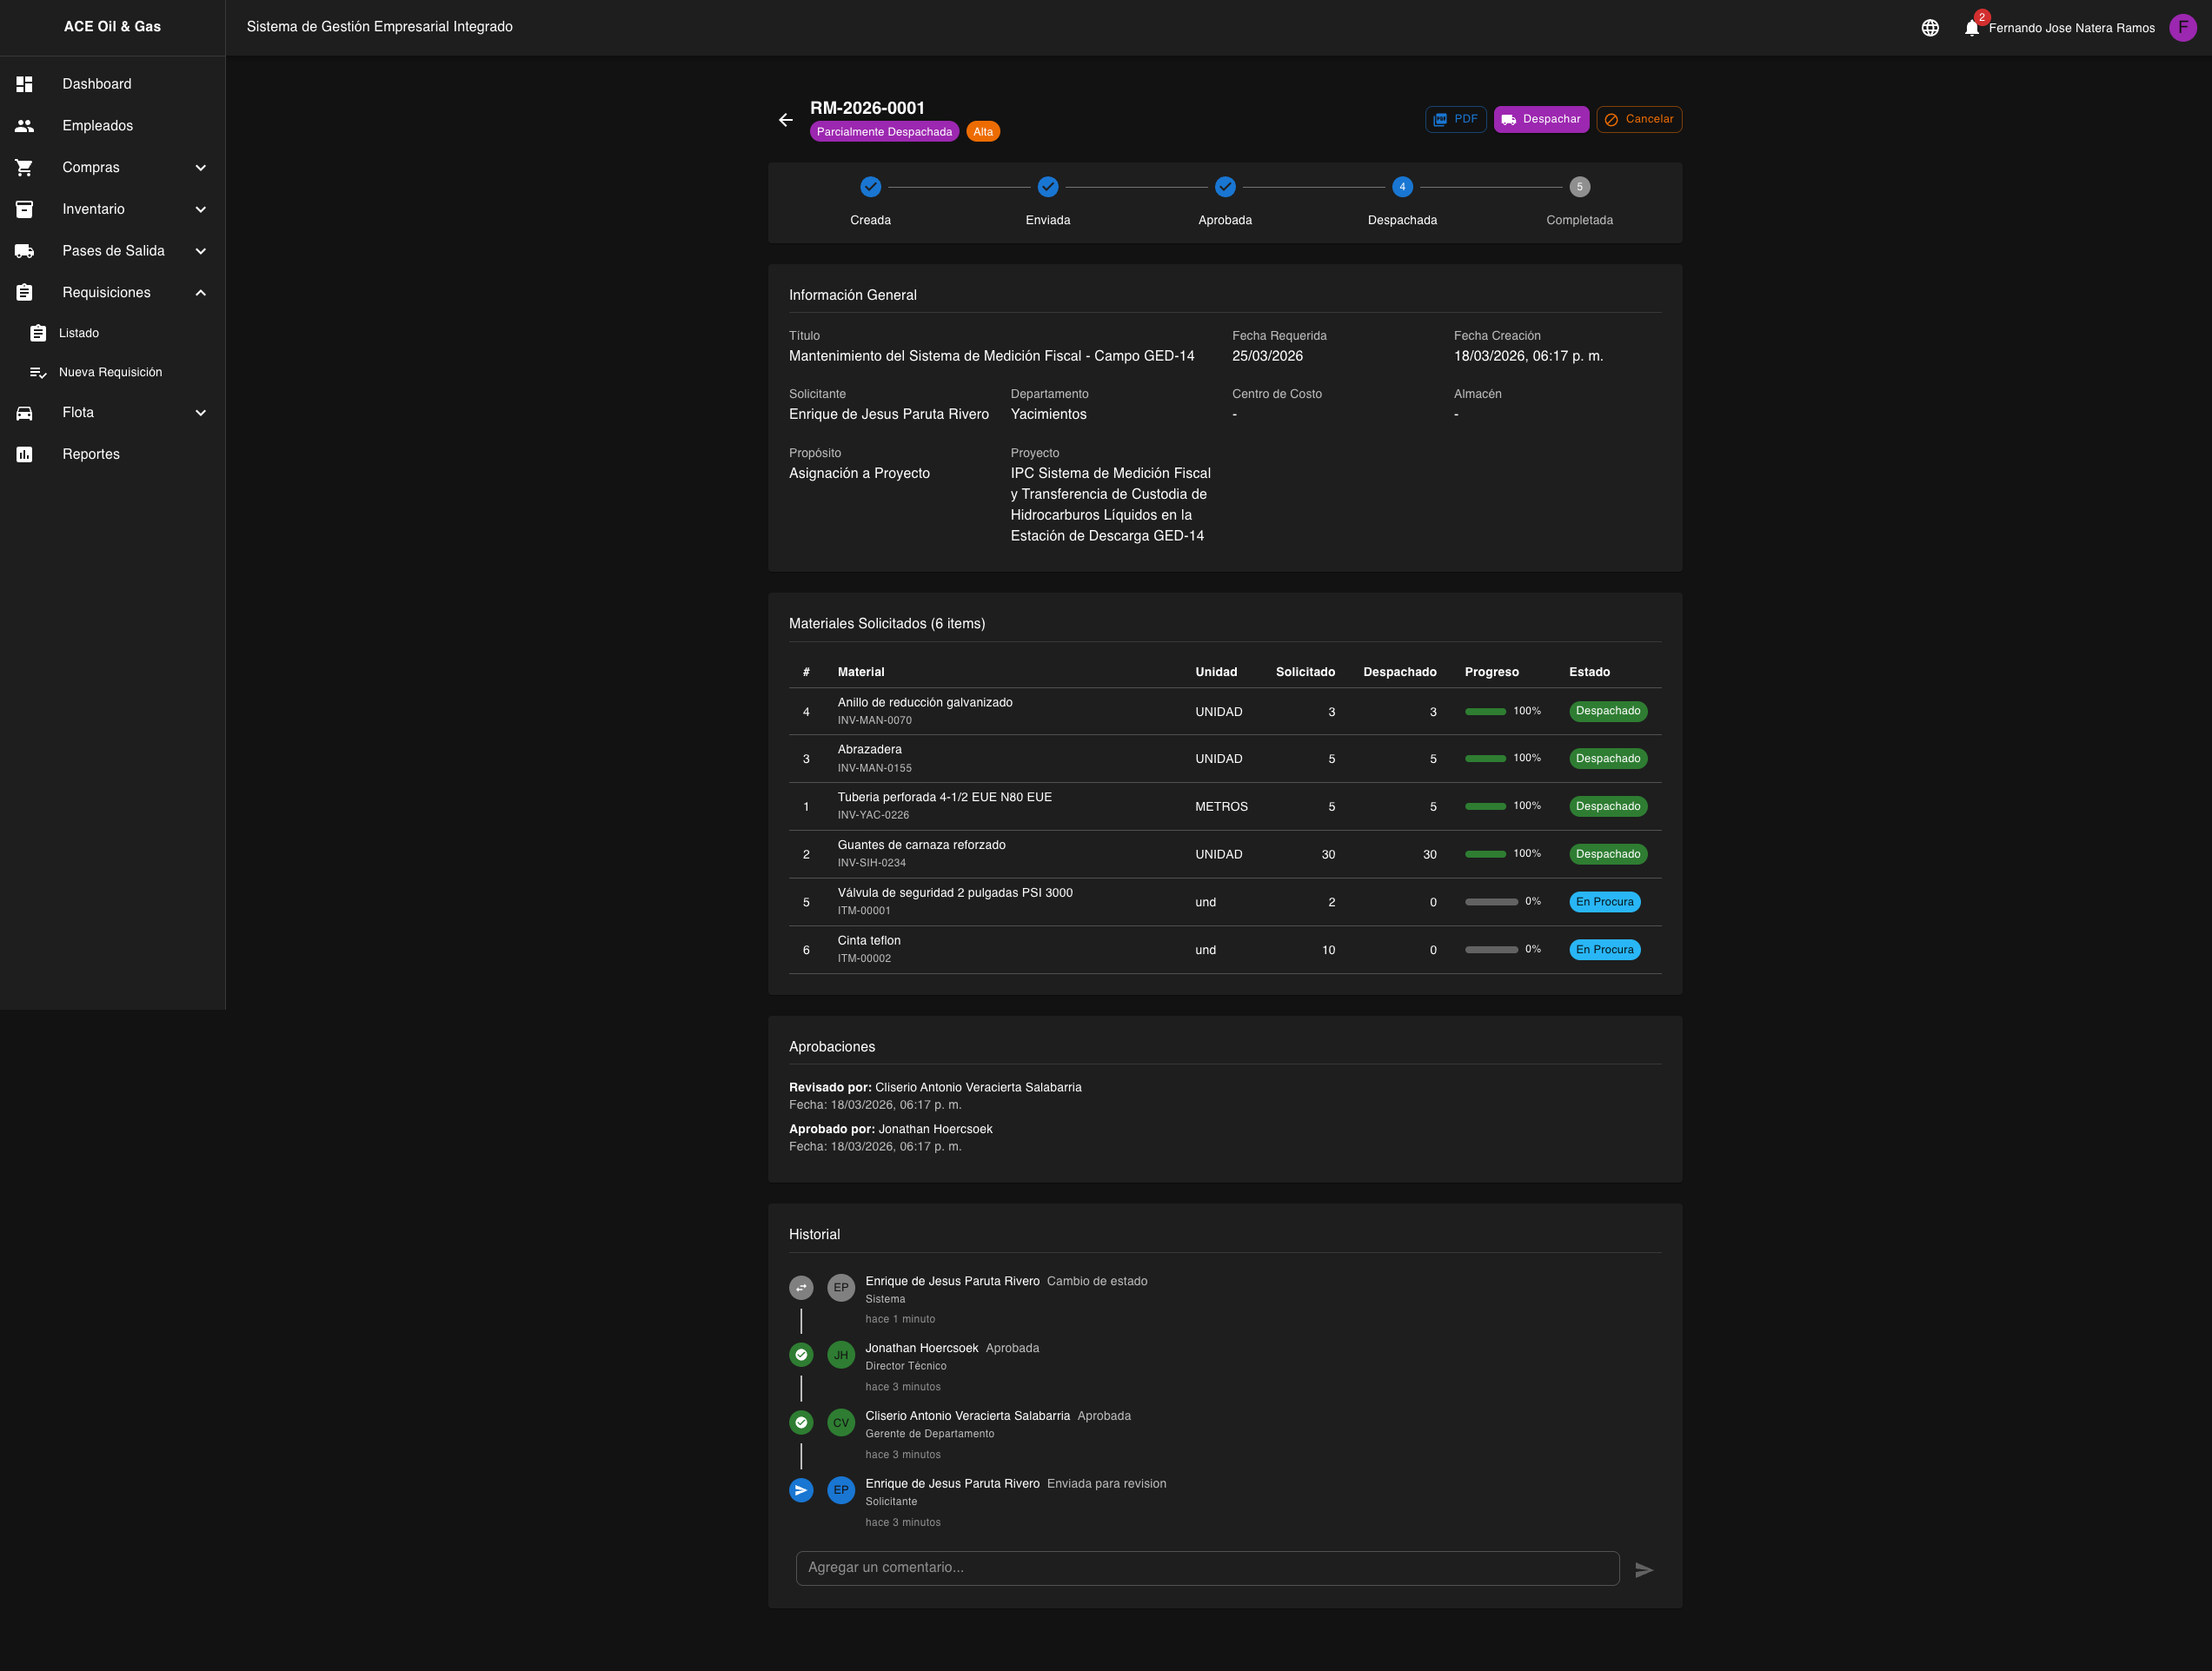Click the Reportes chart icon
The width and height of the screenshot is (2212, 1671).
coord(25,454)
